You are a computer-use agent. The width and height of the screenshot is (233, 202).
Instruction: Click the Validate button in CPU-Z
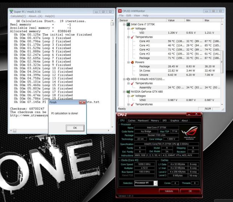[x=169, y=191]
